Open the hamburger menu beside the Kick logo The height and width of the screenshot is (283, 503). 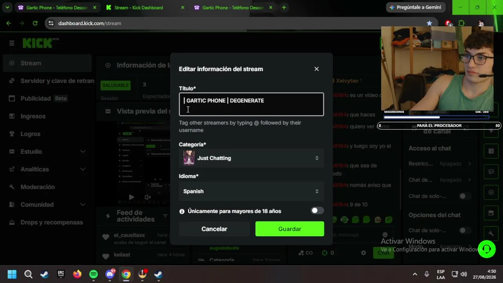12,43
